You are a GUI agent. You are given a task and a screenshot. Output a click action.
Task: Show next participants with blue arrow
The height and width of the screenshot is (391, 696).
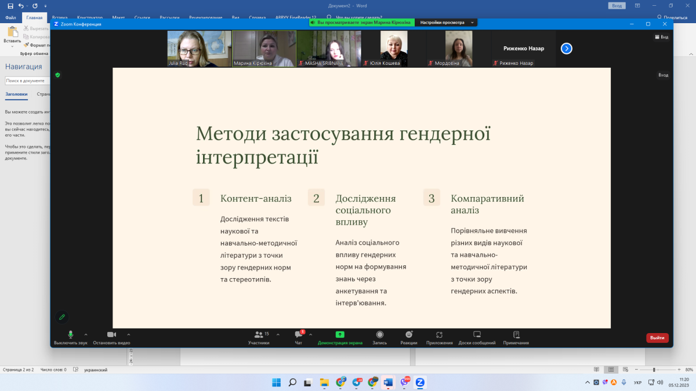[x=566, y=49]
